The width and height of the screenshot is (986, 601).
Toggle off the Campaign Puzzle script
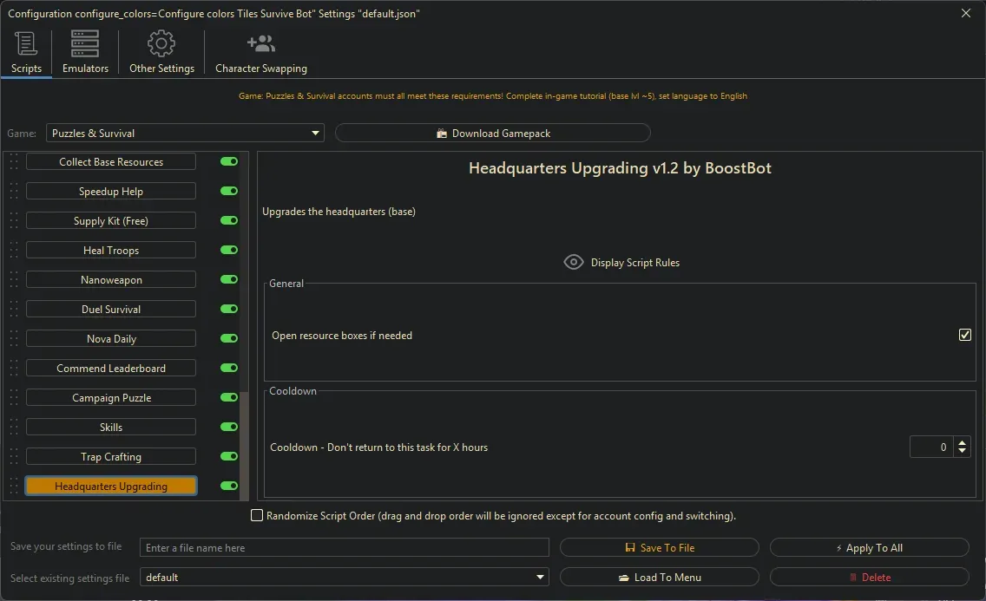229,398
